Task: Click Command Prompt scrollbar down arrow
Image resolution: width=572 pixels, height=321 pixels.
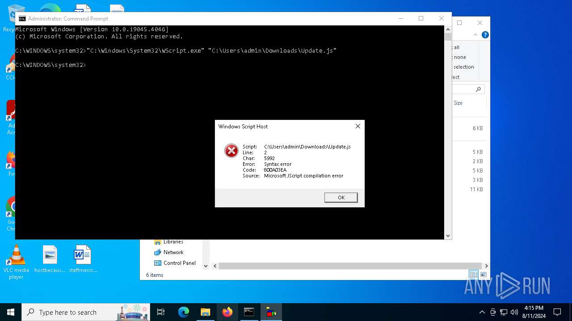Action: click(448, 235)
